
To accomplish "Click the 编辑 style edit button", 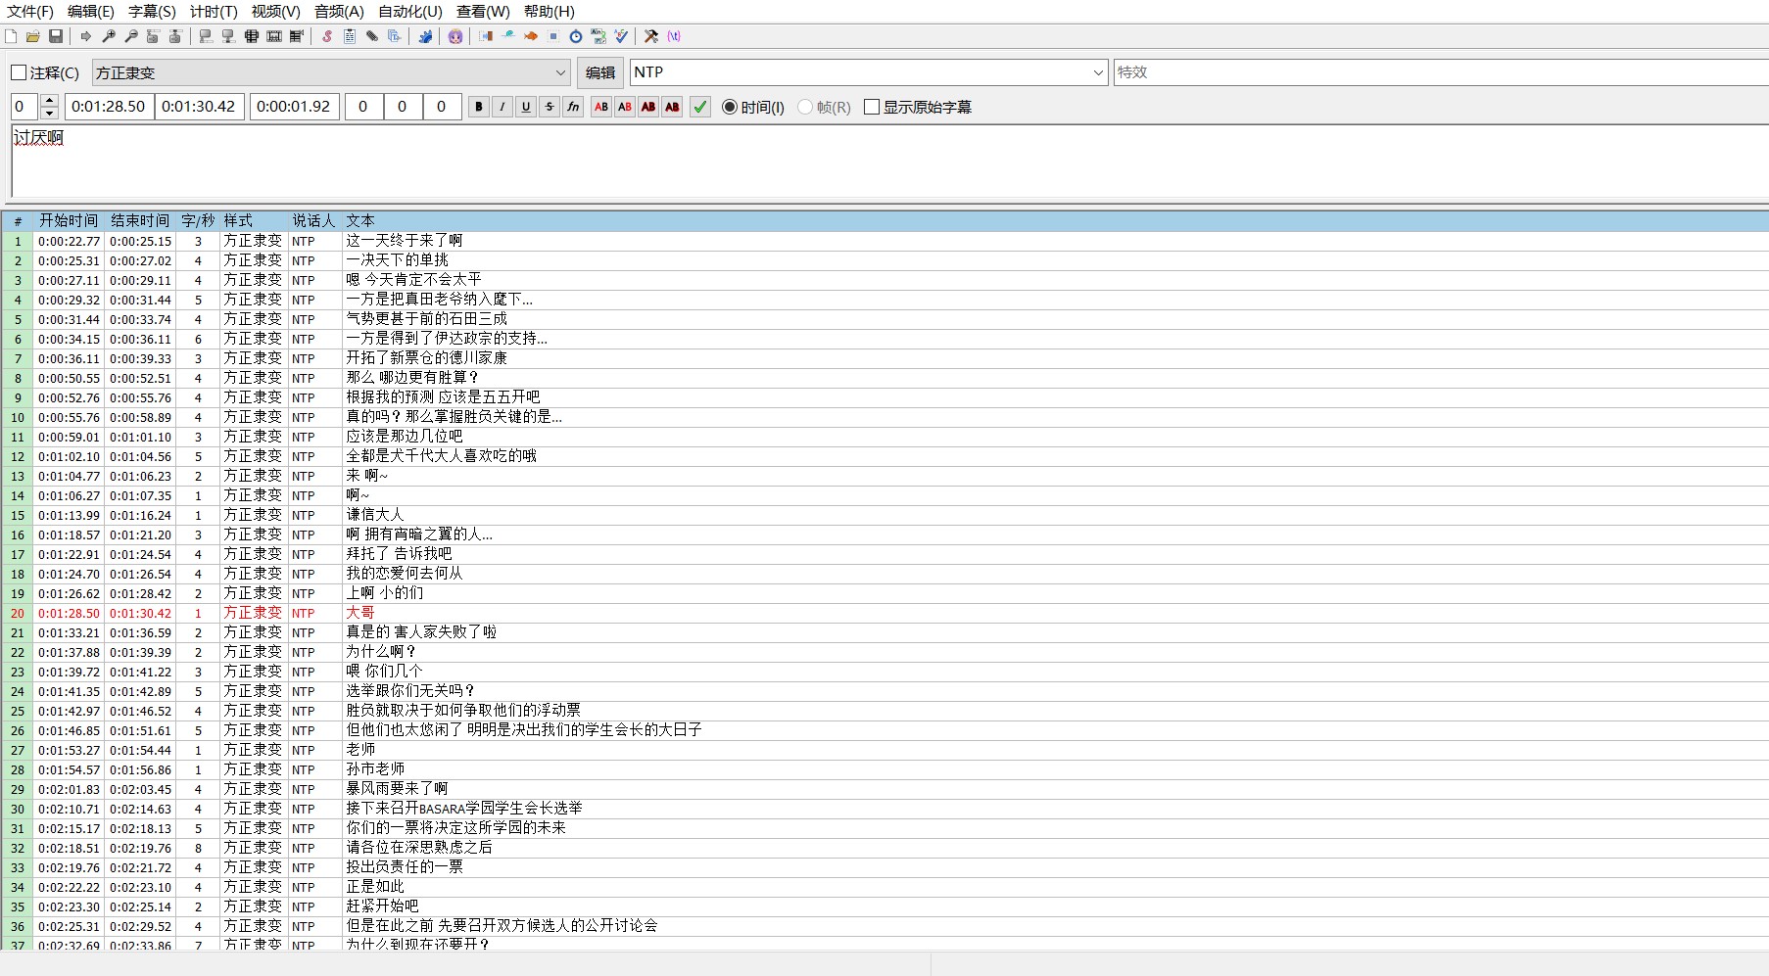I will [x=600, y=72].
